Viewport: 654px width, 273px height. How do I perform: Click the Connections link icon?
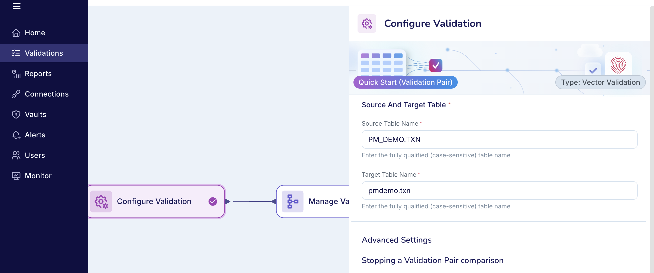(x=16, y=94)
